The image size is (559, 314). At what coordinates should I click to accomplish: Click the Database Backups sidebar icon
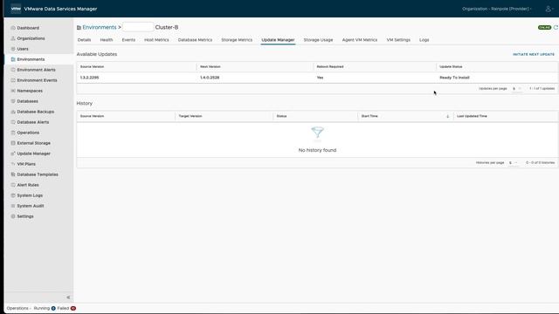pyautogui.click(x=13, y=112)
